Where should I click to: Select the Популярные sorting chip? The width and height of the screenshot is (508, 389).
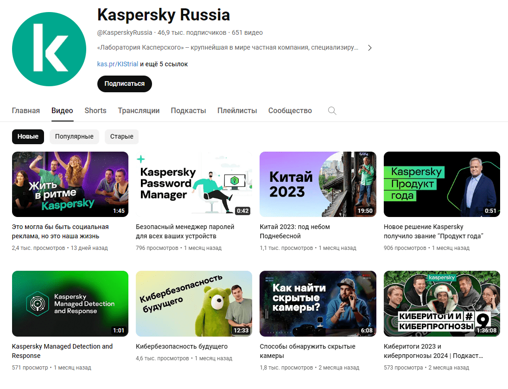pos(74,136)
